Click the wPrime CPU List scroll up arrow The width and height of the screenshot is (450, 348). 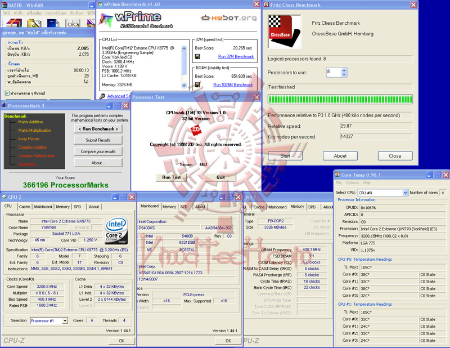184,48
